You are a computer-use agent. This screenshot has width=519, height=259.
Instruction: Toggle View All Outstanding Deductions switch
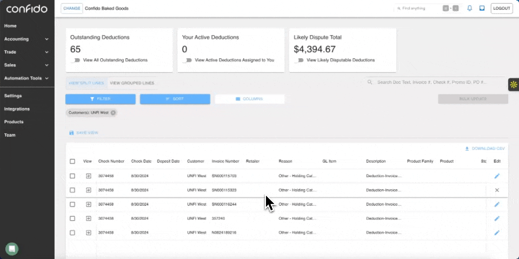coord(76,60)
